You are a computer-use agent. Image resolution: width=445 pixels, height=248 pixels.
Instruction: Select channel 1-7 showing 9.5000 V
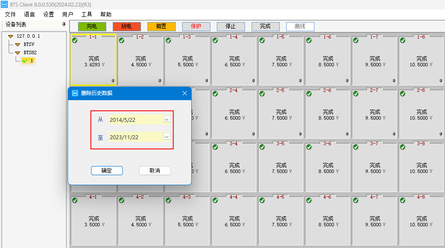coord(374,60)
